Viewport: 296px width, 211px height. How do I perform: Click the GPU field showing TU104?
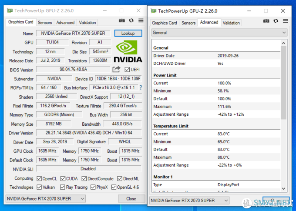pyautogui.click(x=53, y=42)
